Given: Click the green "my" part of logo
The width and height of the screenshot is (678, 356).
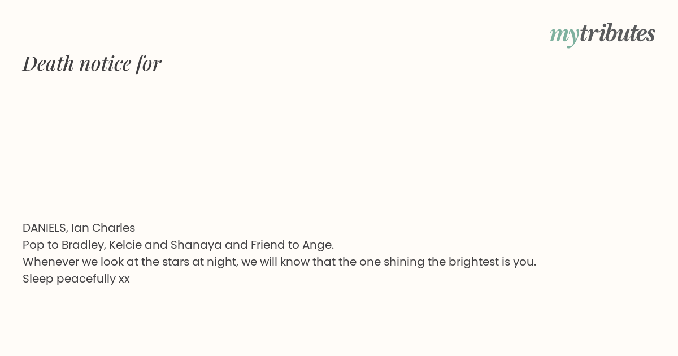Looking at the screenshot, I should [x=564, y=36].
